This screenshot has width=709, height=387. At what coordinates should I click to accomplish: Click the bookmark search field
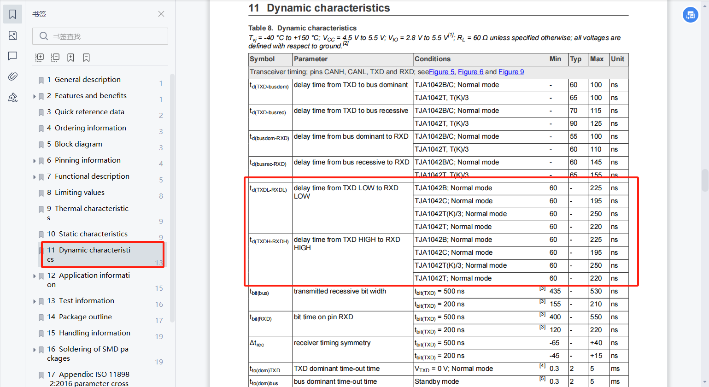click(x=100, y=36)
